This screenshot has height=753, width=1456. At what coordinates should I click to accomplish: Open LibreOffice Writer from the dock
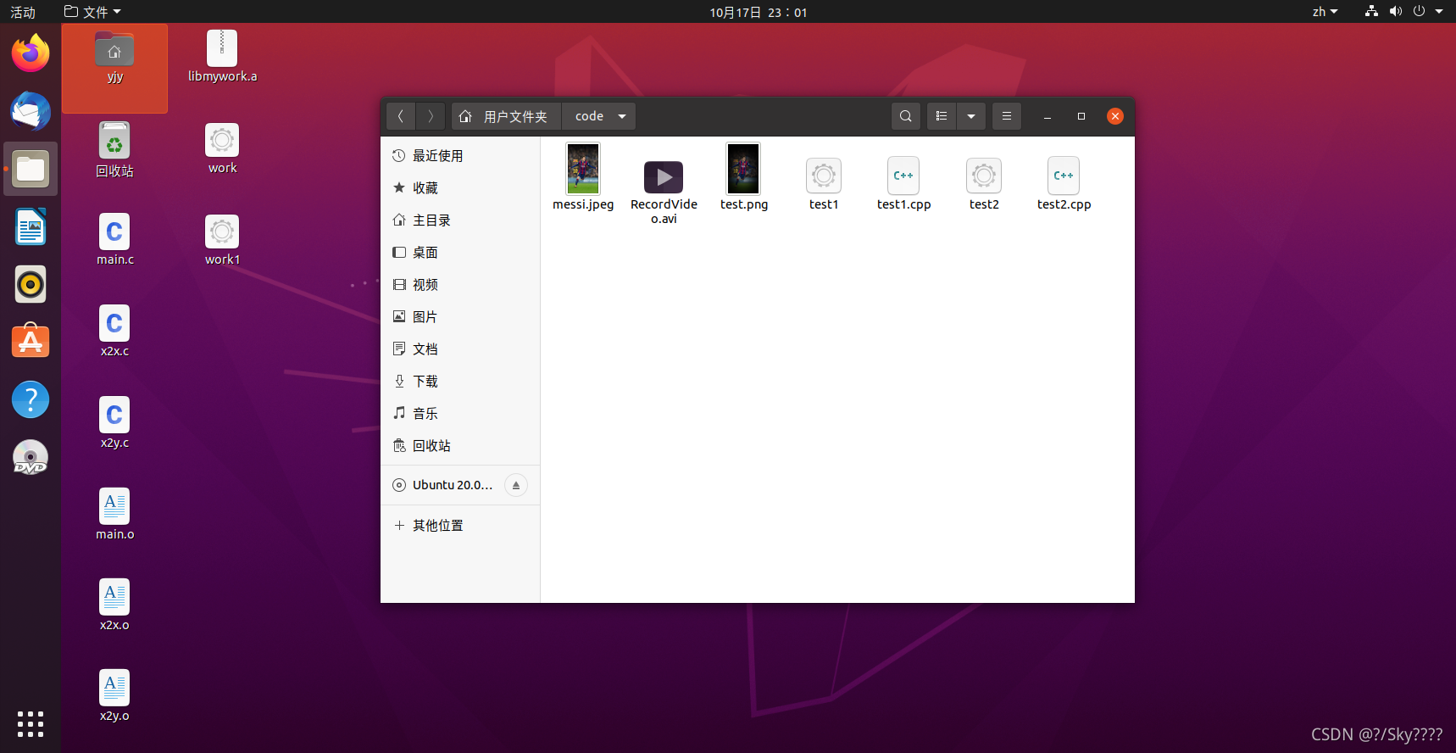(x=31, y=226)
